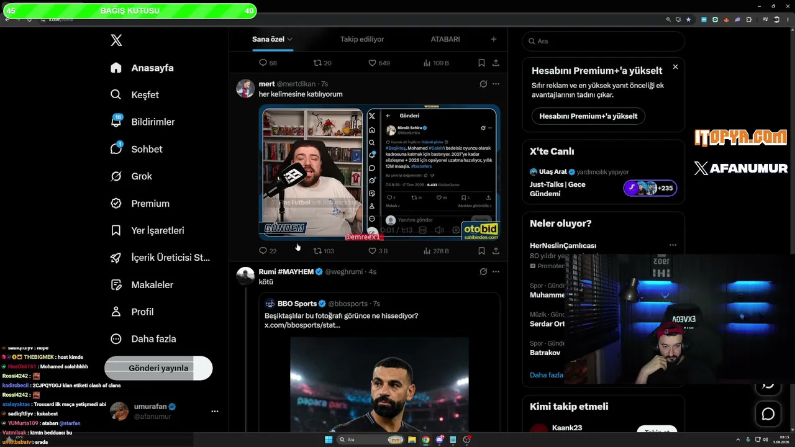Click Daha fazla under Neler oluyor
This screenshot has height=447, width=795.
[x=547, y=375]
